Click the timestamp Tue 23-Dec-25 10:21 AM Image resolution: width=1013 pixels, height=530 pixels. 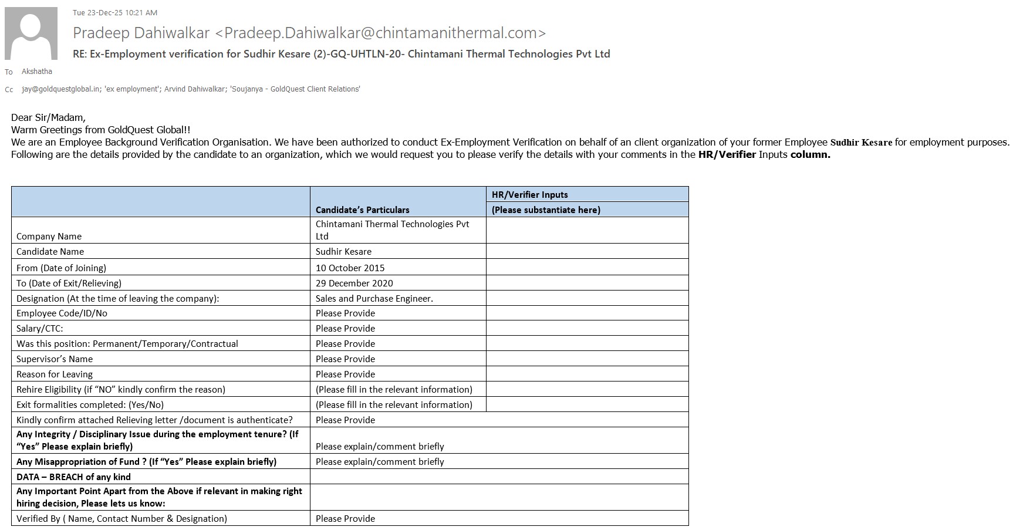pyautogui.click(x=115, y=12)
